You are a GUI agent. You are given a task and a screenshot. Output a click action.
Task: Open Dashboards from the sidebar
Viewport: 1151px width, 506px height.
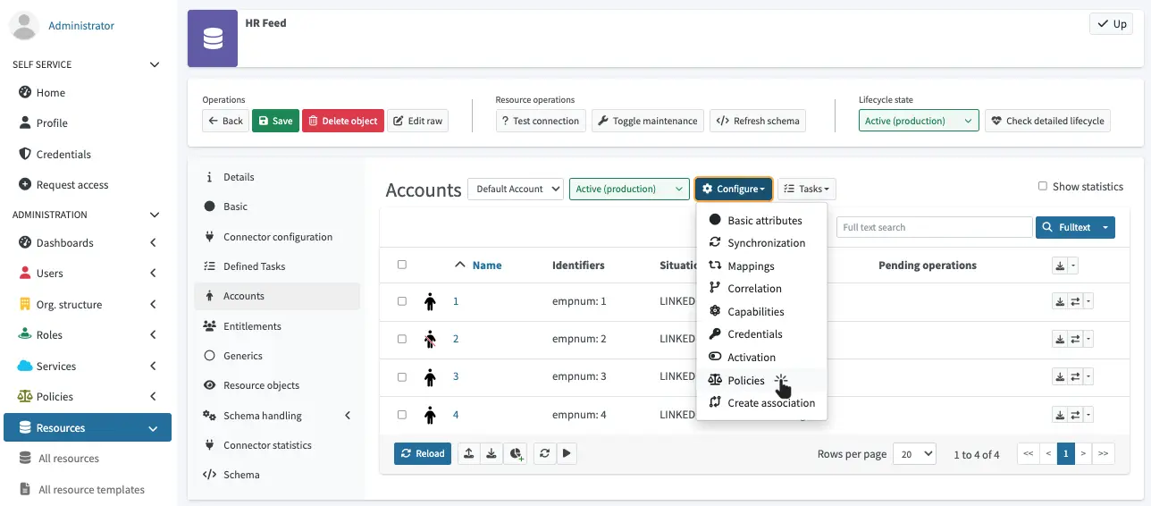(64, 242)
